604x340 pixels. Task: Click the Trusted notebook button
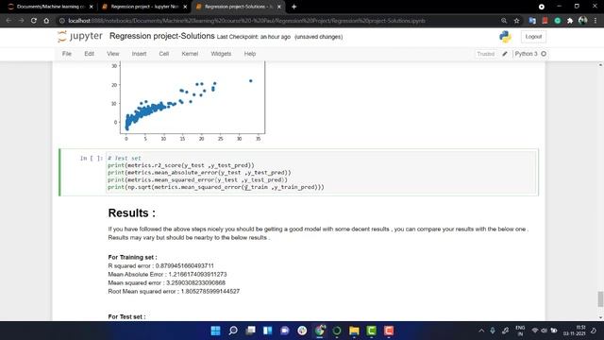[485, 54]
